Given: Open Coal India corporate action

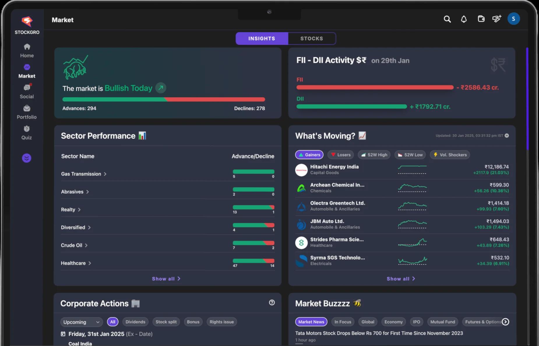Looking at the screenshot, I should click(80, 343).
